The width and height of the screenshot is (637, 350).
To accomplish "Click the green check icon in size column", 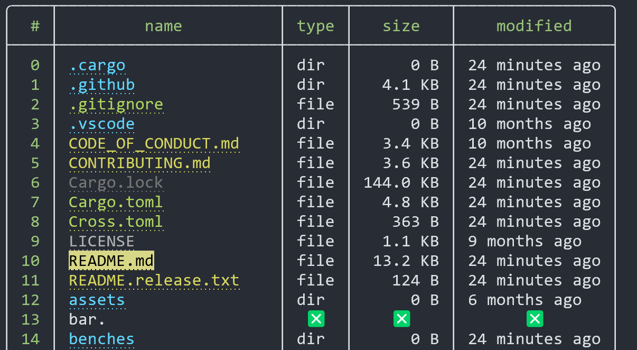I will [401, 319].
